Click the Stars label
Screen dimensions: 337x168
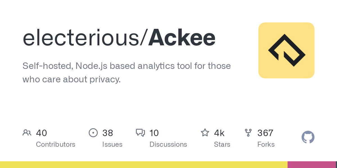coord(222,144)
